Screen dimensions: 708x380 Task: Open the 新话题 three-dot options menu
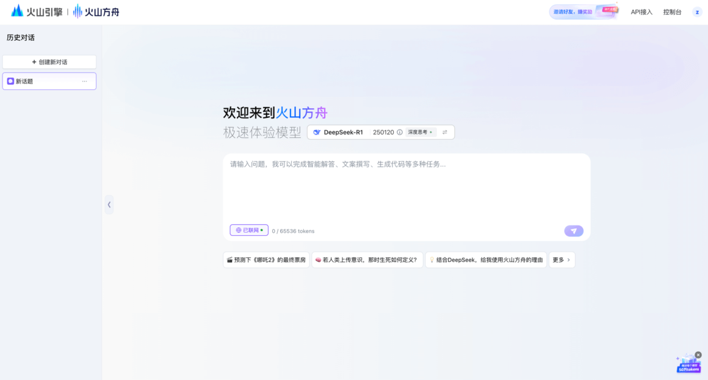(84, 81)
